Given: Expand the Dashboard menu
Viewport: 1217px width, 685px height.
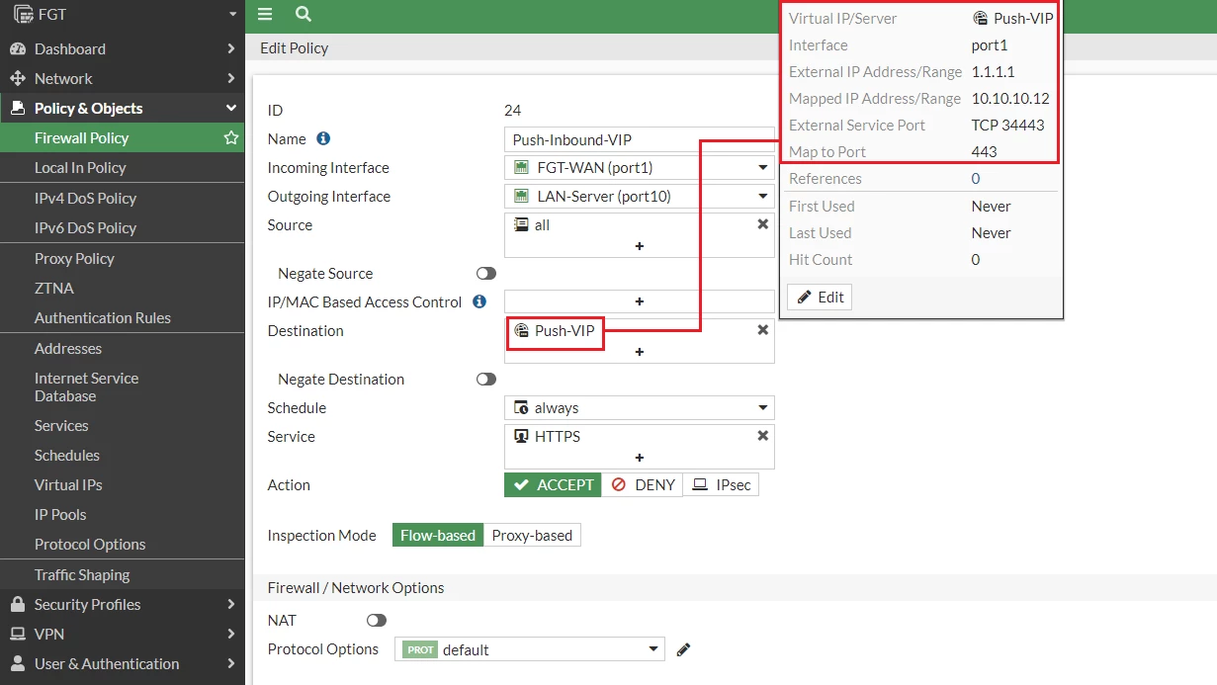Looking at the screenshot, I should [123, 48].
